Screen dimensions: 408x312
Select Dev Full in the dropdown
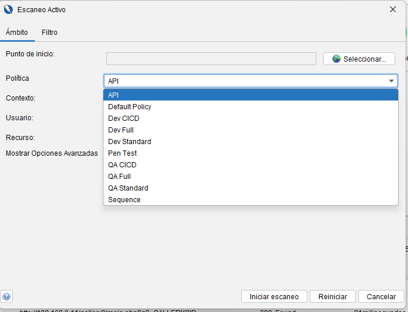250,130
